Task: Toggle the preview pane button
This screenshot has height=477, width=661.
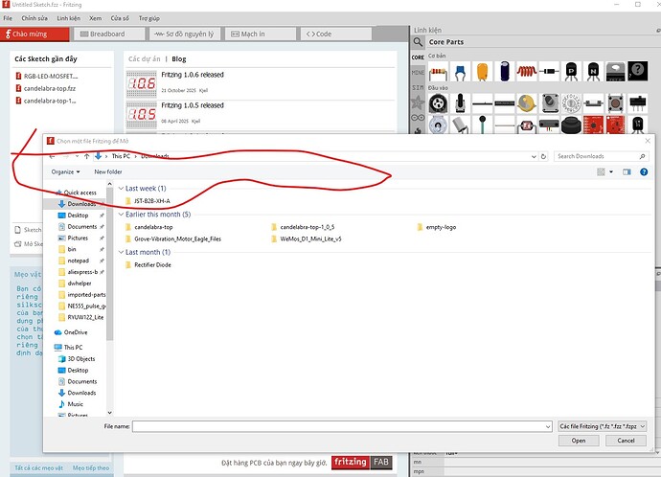Action: click(627, 171)
